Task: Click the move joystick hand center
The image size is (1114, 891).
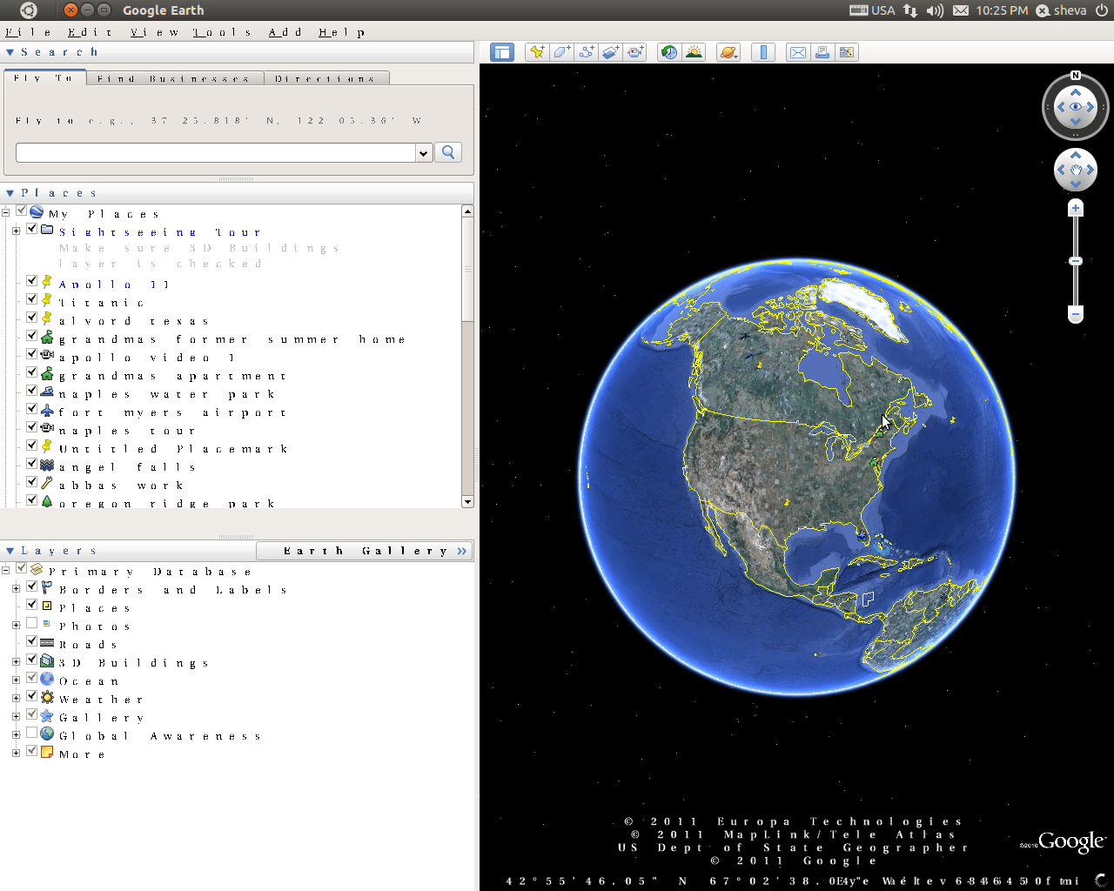Action: point(1076,170)
